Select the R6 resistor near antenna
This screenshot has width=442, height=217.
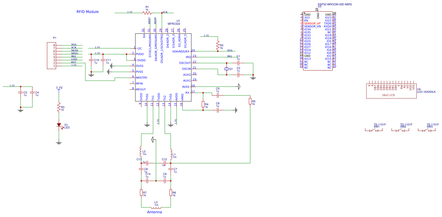pyautogui.click(x=171, y=193)
